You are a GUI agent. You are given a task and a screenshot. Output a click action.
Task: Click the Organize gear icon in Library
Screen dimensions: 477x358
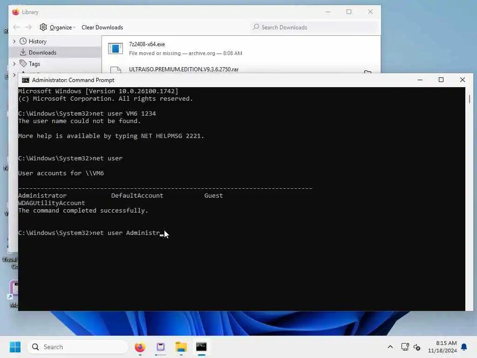click(x=43, y=27)
